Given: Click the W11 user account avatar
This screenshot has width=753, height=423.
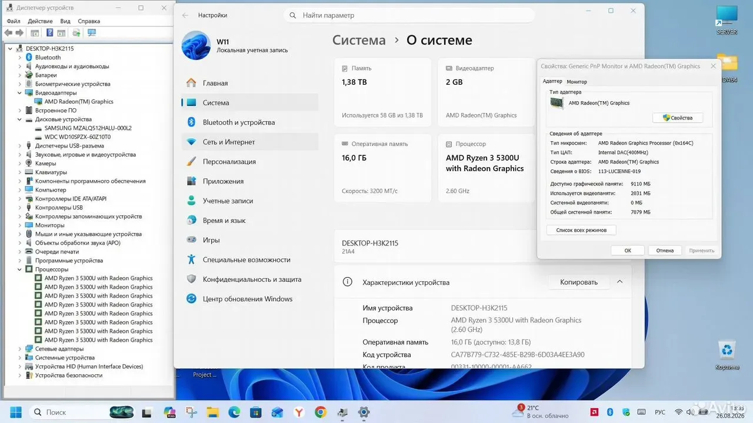Looking at the screenshot, I should 196,45.
